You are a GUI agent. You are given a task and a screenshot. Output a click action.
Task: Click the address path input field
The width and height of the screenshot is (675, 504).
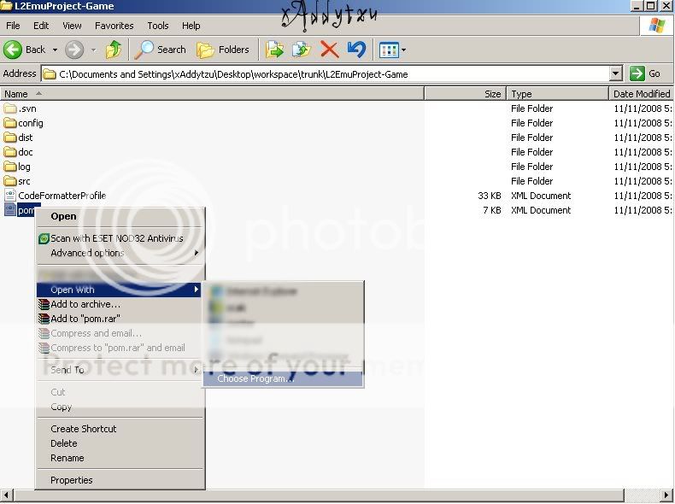(325, 74)
